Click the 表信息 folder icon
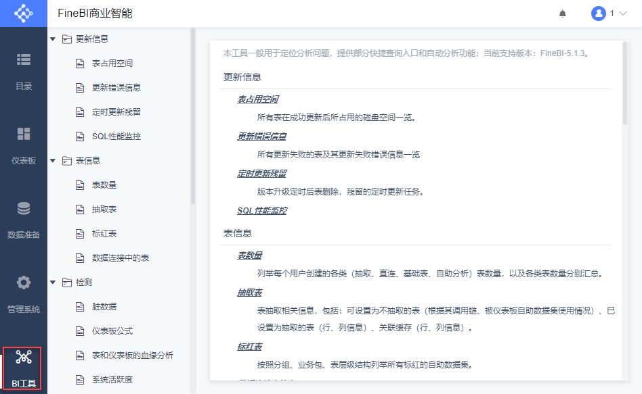The height and width of the screenshot is (394, 642). 67,161
